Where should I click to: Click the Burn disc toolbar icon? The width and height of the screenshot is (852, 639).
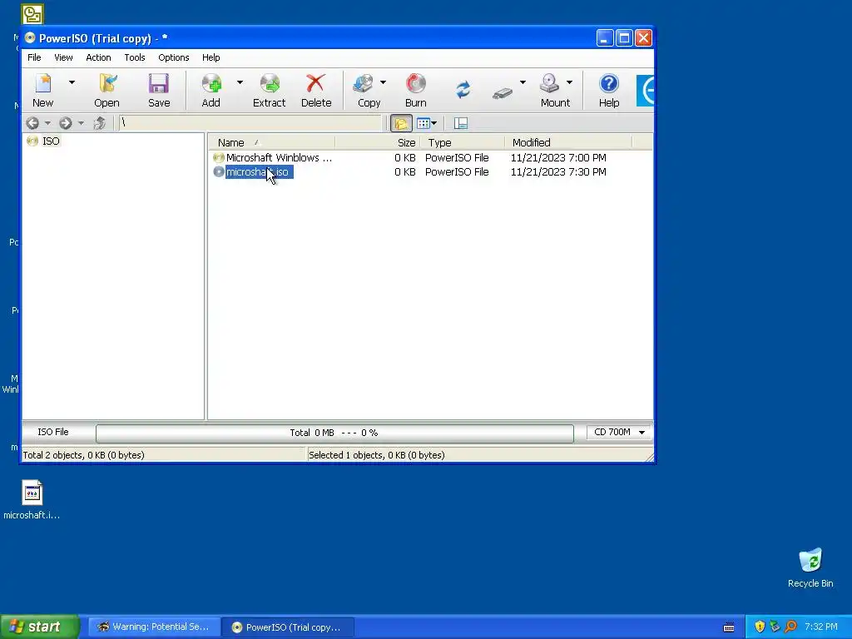tap(416, 84)
